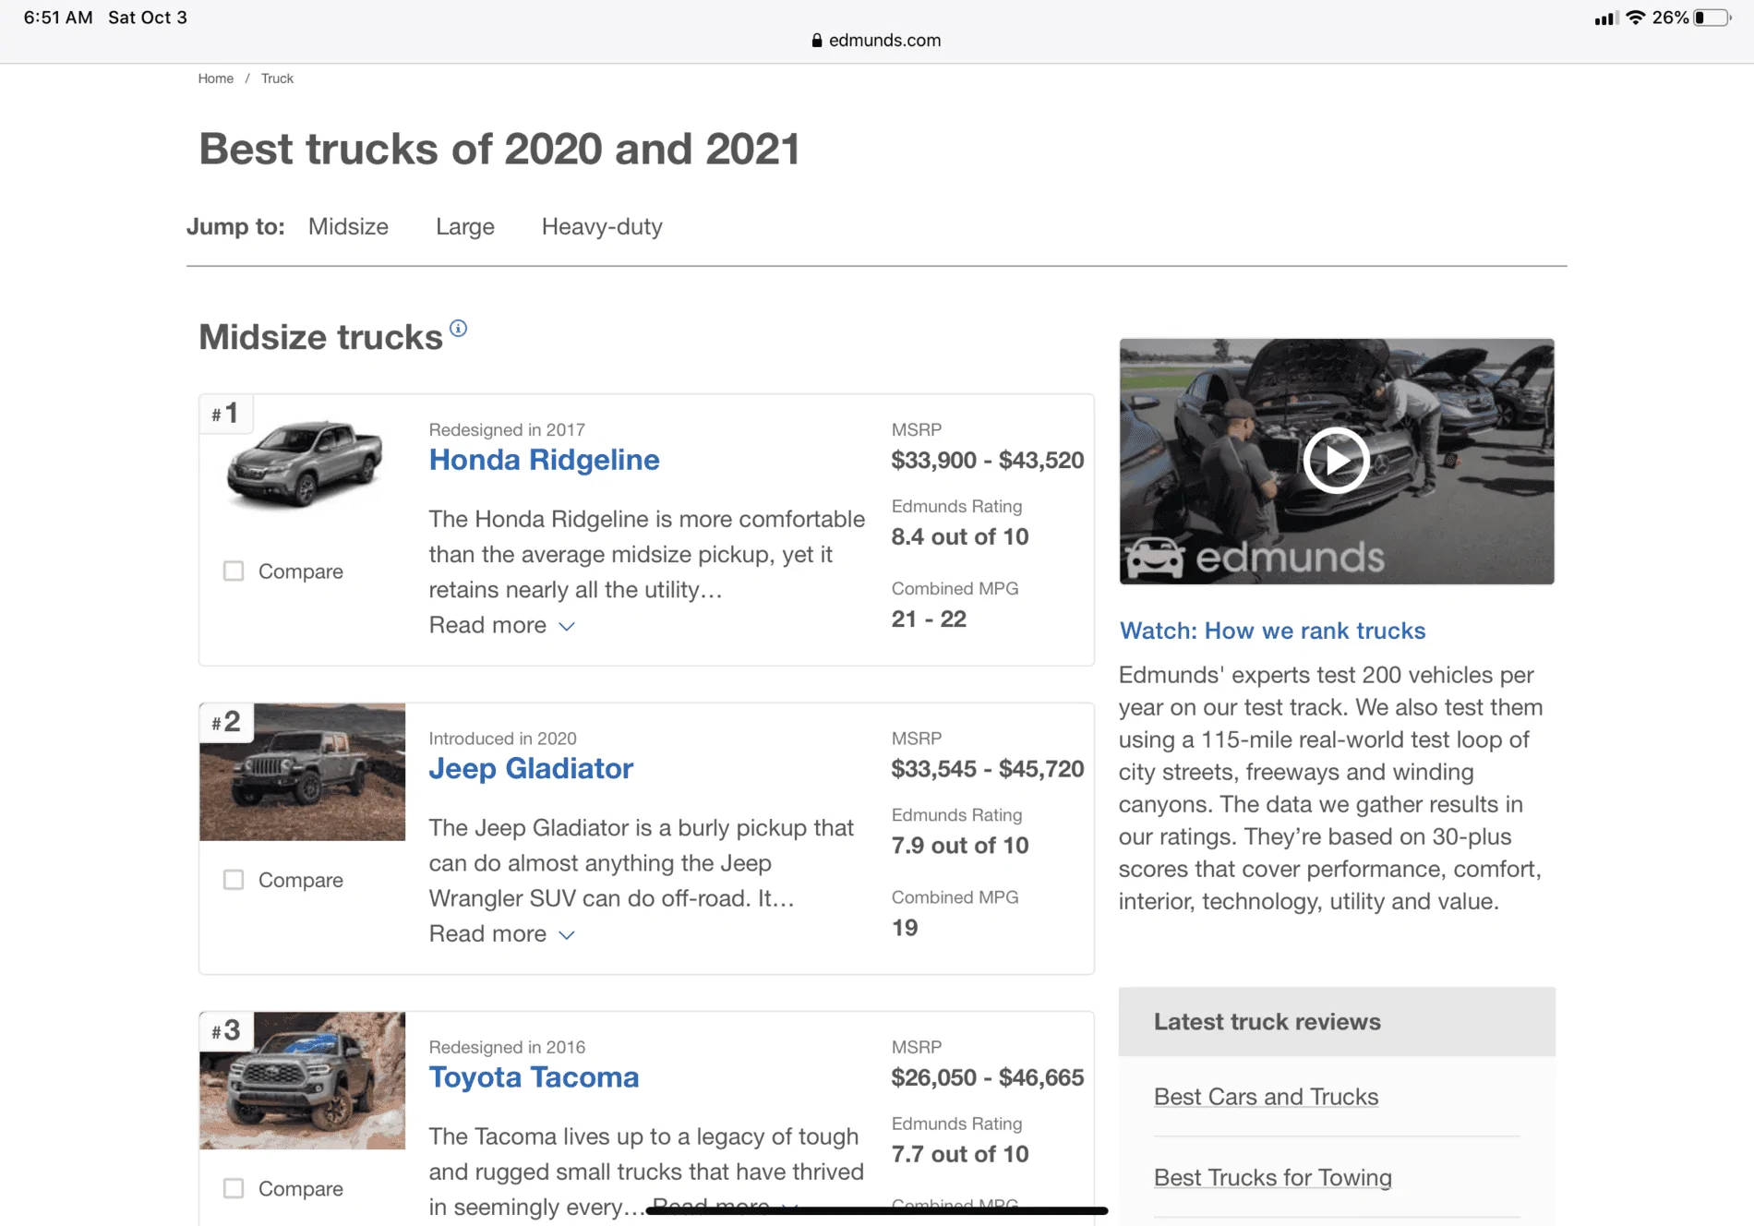The image size is (1754, 1226).
Task: Click the Redesigned in 2016 label
Action: pos(507,1047)
